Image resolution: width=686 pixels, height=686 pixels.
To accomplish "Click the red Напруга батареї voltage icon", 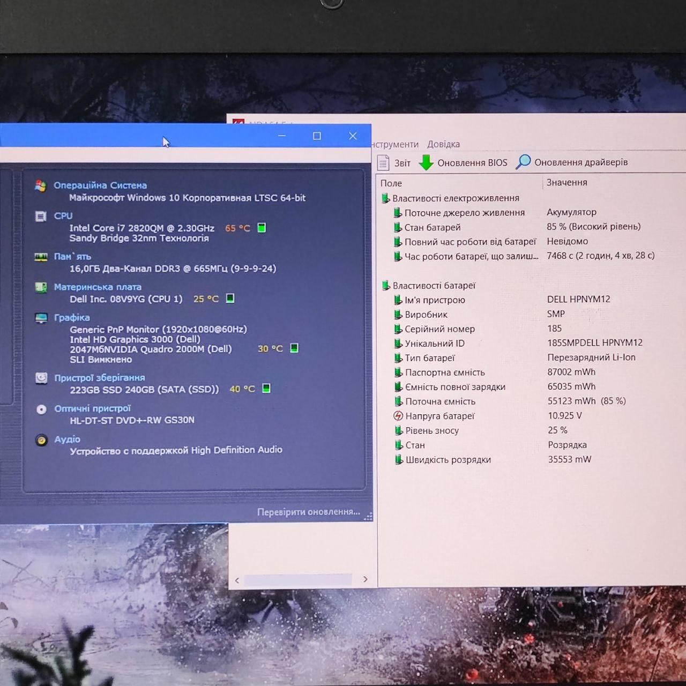I will pyautogui.click(x=398, y=416).
